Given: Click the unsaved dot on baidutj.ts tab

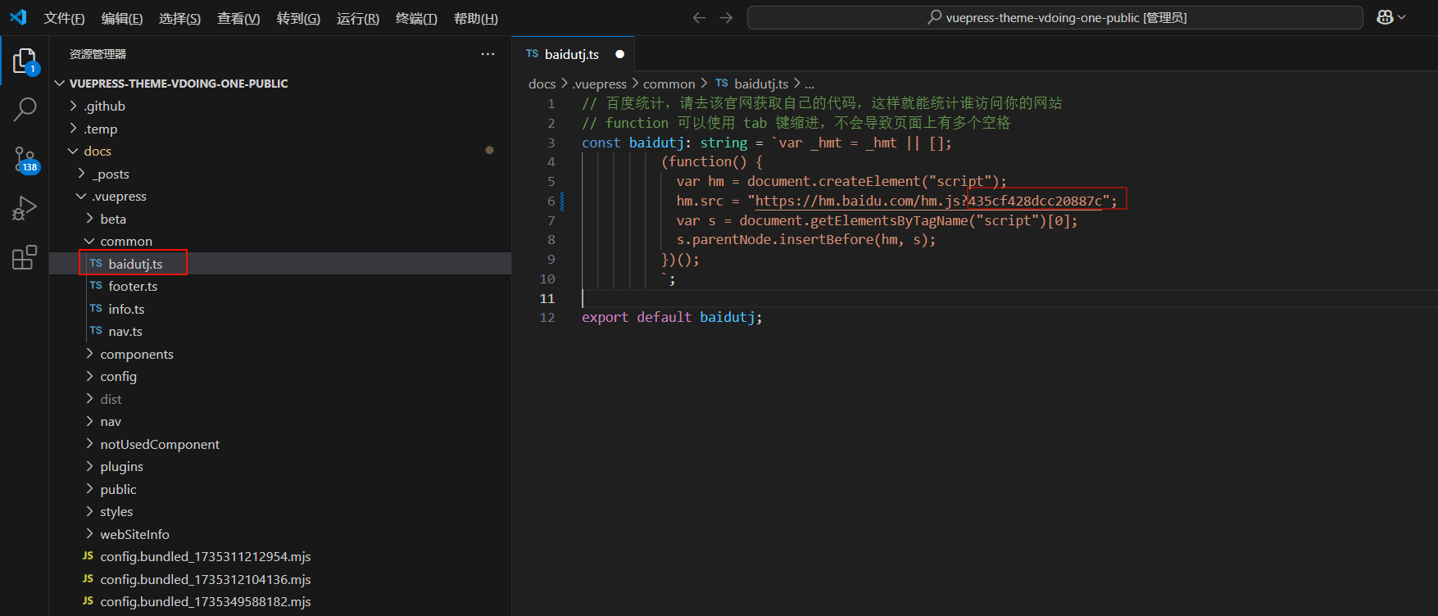Looking at the screenshot, I should [619, 54].
